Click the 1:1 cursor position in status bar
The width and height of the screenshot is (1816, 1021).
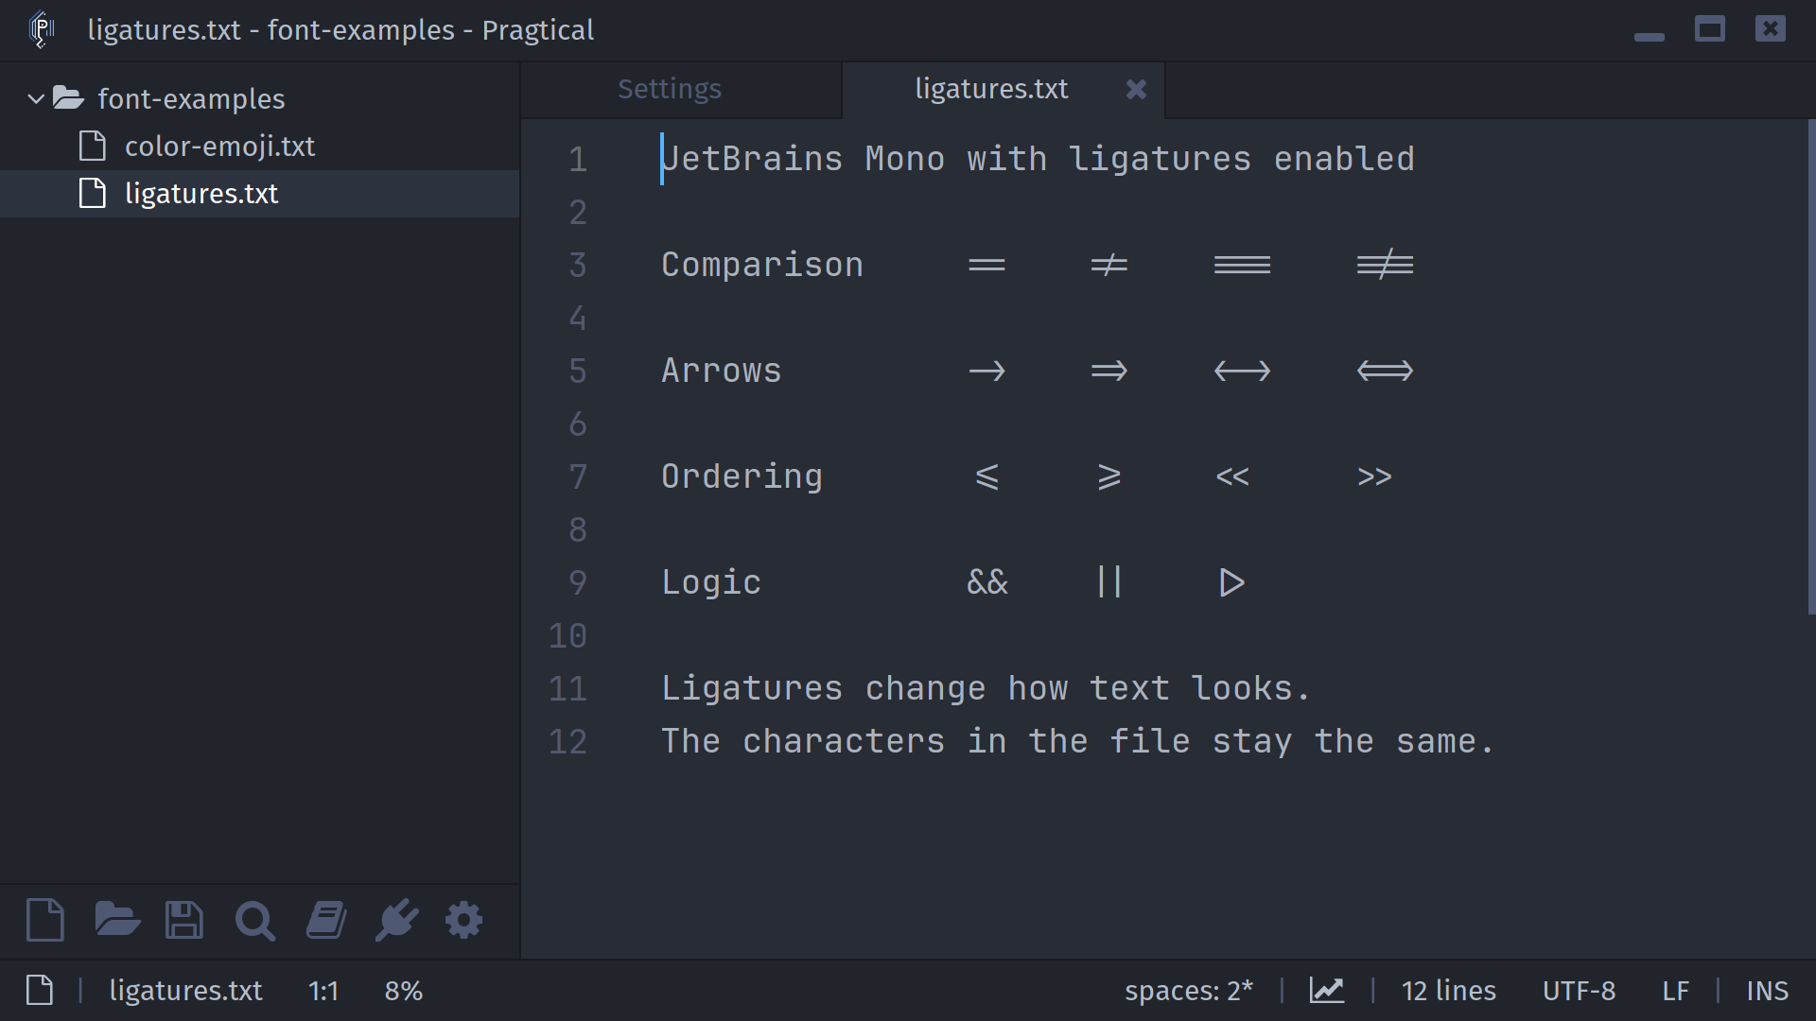click(x=323, y=990)
